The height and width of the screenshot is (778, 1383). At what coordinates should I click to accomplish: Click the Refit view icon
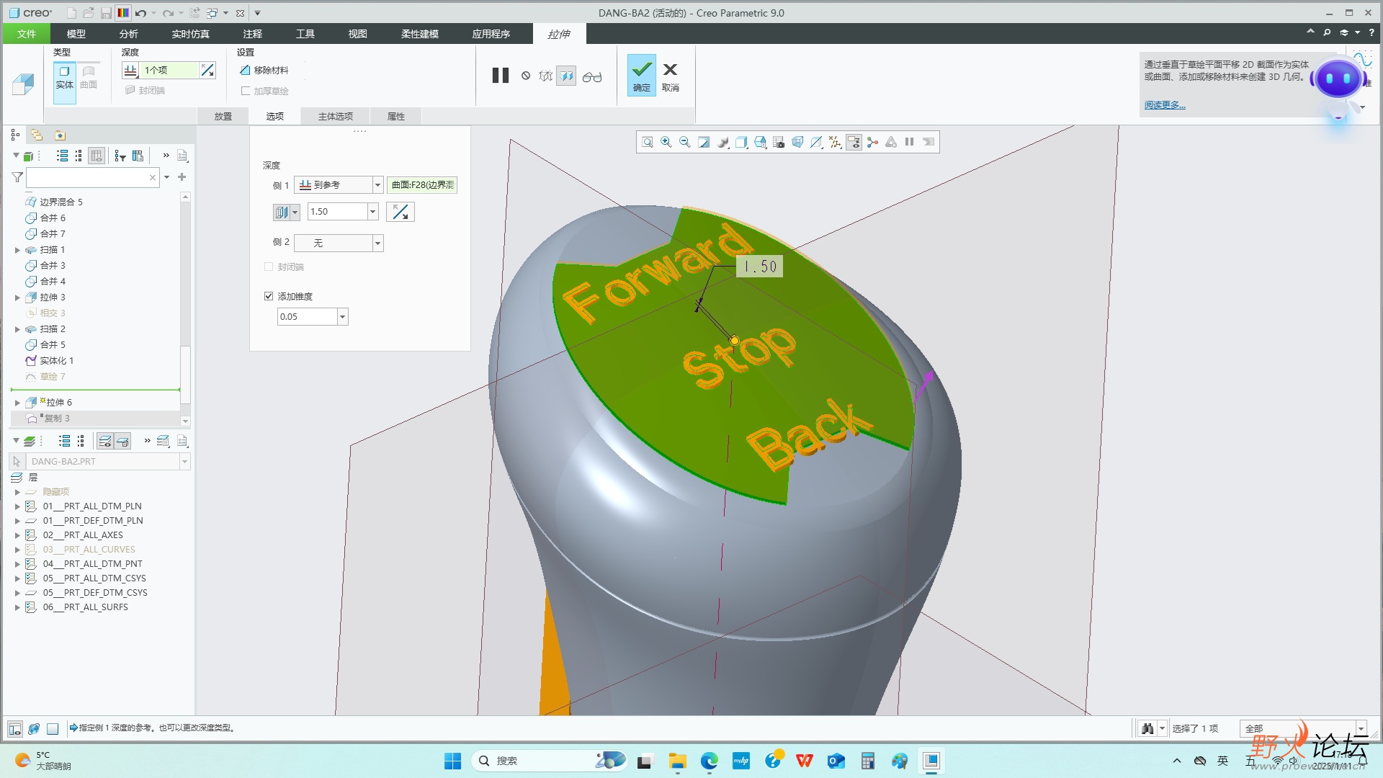coord(648,142)
